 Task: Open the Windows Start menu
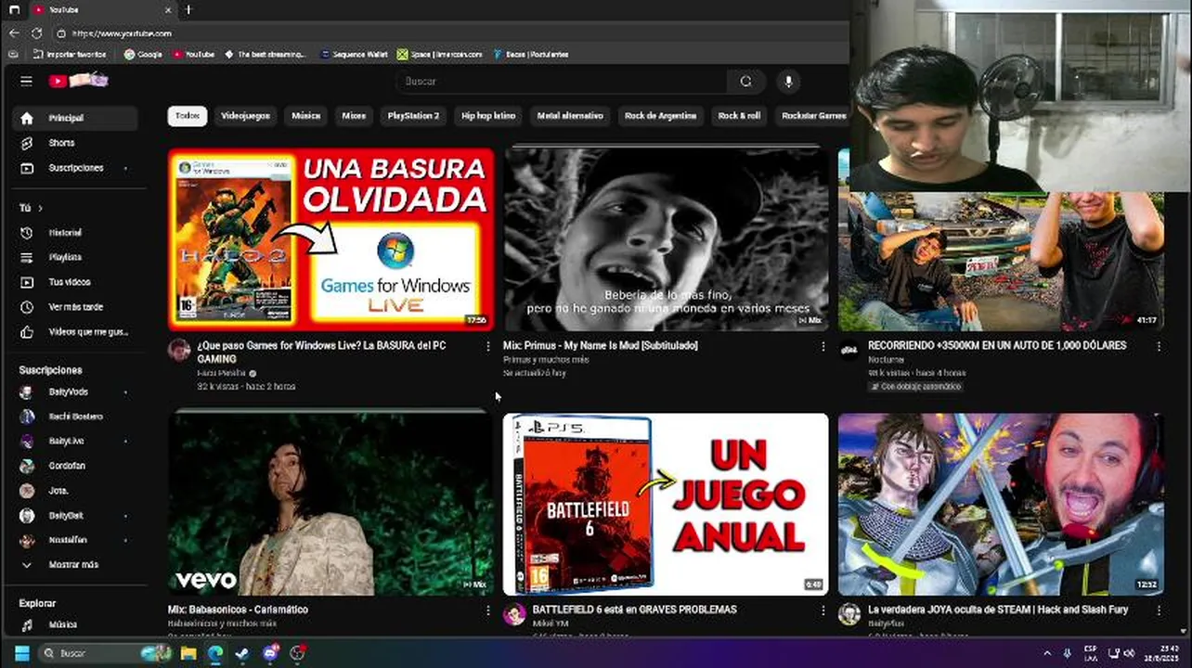coord(21,653)
